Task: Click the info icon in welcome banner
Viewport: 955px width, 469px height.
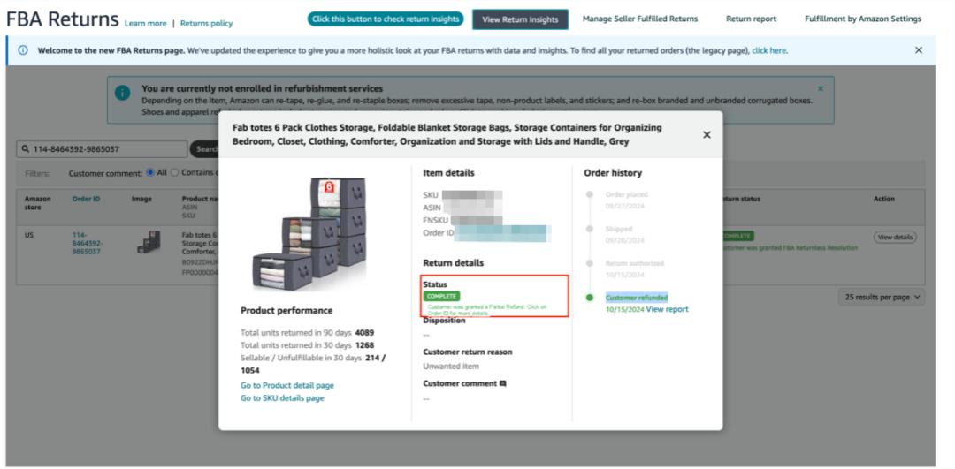Action: (x=23, y=50)
